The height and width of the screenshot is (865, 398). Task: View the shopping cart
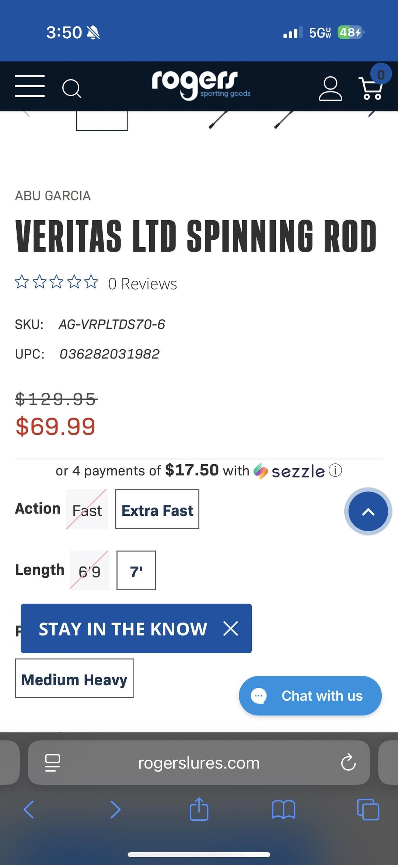pos(371,88)
